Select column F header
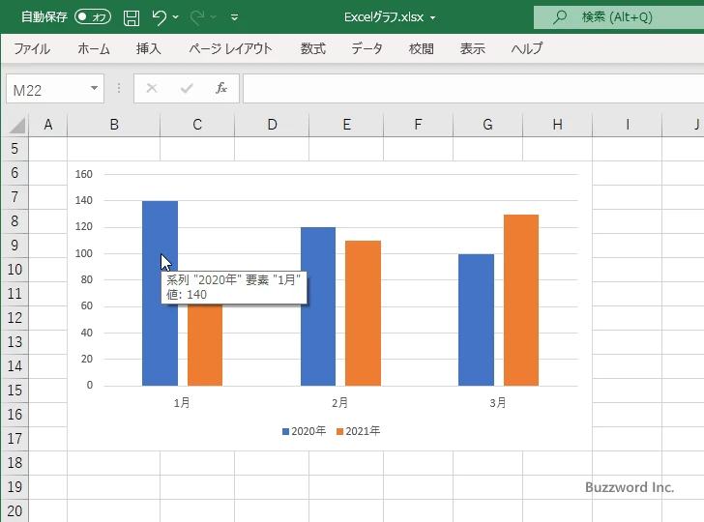This screenshot has width=704, height=522. [418, 125]
